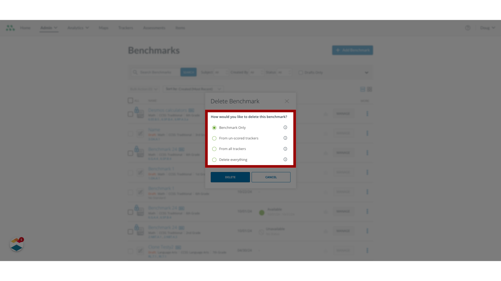Screen dimensions: 501x281
Task: Click the DELETE button to confirm deletion
Action: (x=230, y=177)
